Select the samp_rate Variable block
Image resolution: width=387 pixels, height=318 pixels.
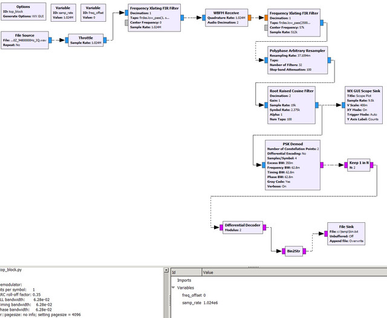[x=63, y=13]
